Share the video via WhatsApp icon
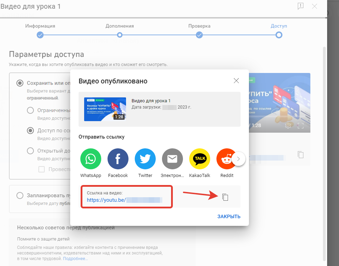The height and width of the screenshot is (266, 339). point(90,159)
